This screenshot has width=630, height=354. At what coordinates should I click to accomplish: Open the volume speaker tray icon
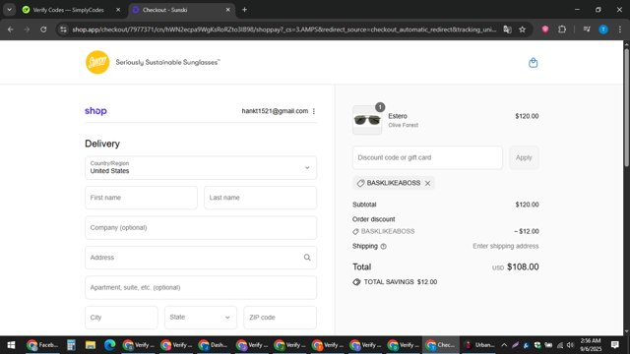(570, 345)
